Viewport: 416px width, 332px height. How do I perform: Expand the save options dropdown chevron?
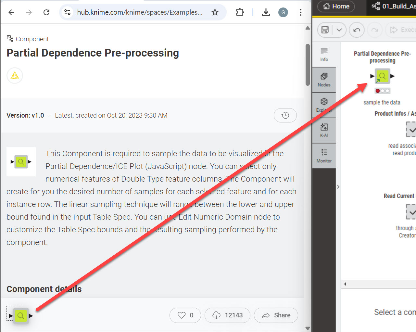click(339, 30)
